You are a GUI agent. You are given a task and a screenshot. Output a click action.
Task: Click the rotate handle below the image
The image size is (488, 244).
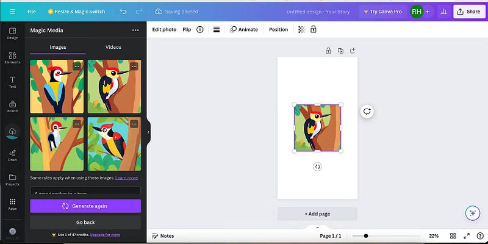(x=317, y=167)
